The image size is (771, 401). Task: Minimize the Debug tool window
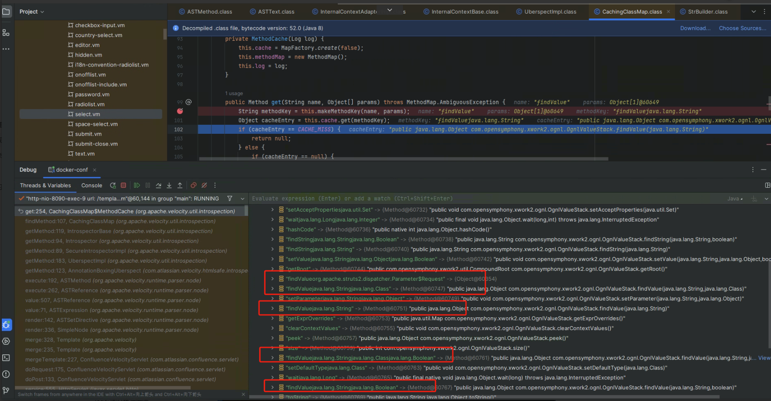click(764, 170)
